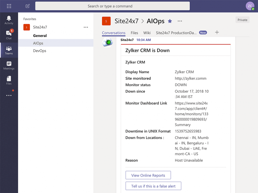The height and width of the screenshot is (193, 258).
Task: Open your ZC profile avatar menu
Action: click(x=250, y=6)
